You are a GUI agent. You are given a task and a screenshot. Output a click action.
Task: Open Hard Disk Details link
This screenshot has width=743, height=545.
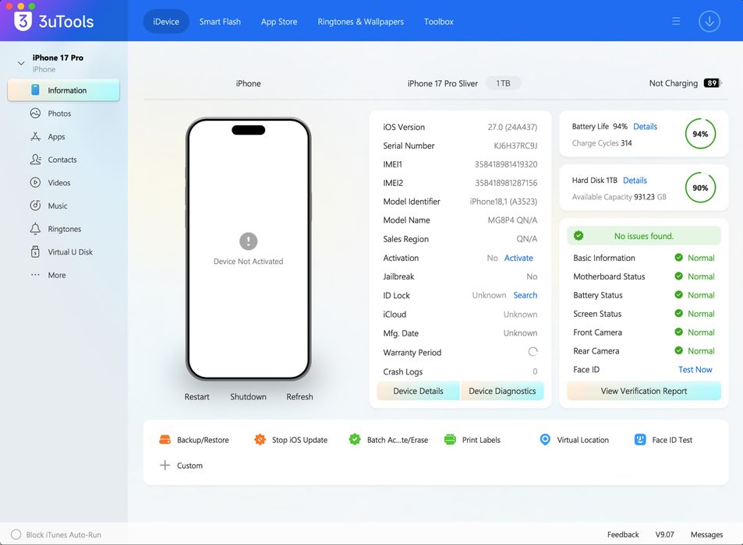635,181
